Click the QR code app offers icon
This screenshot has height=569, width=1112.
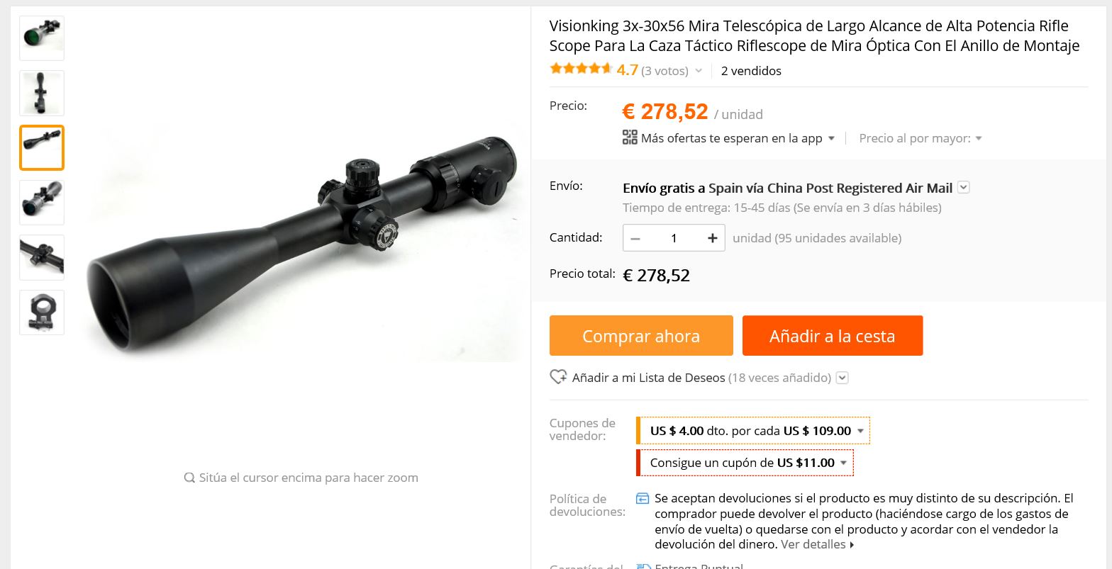coord(630,137)
